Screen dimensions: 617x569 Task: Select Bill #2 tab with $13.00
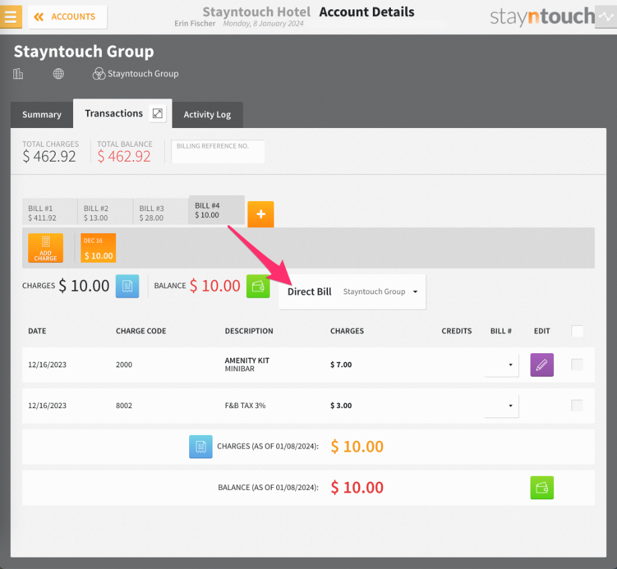pos(105,212)
